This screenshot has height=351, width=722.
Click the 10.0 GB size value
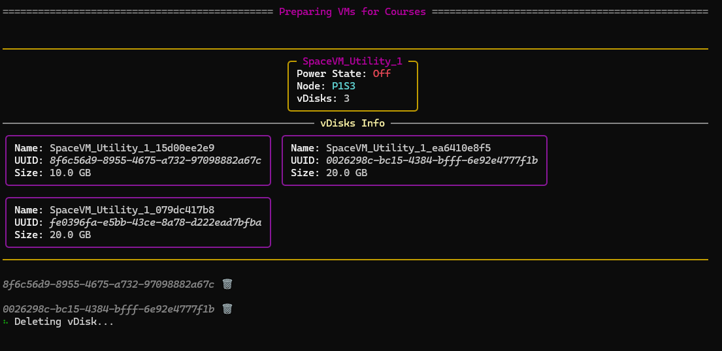tap(70, 173)
